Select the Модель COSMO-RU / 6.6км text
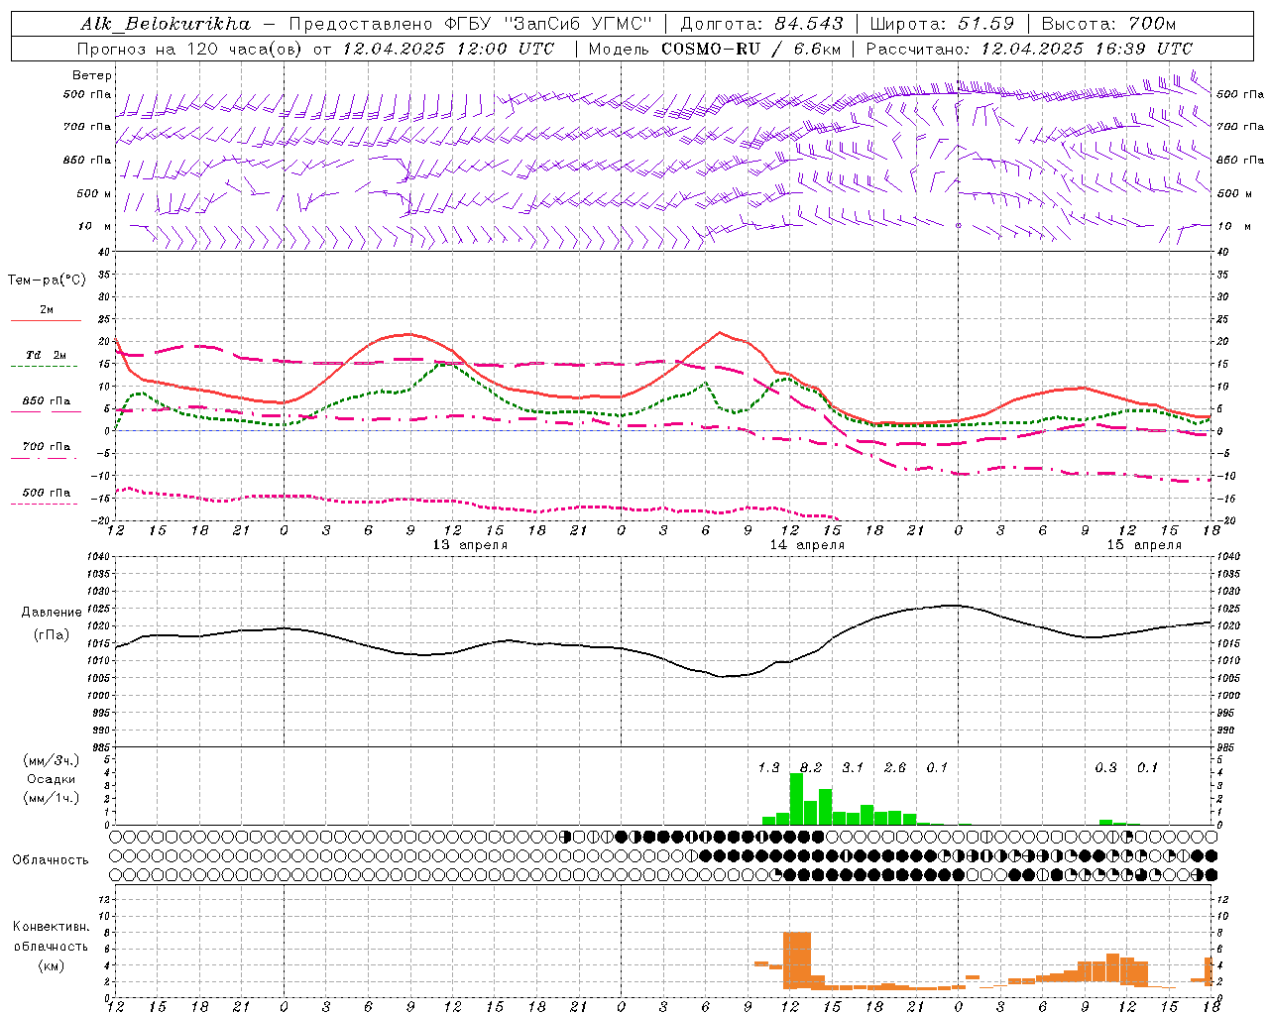The image size is (1269, 1015). tap(715, 48)
